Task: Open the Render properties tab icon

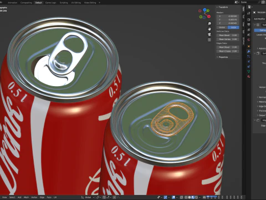Action: [x=249, y=19]
